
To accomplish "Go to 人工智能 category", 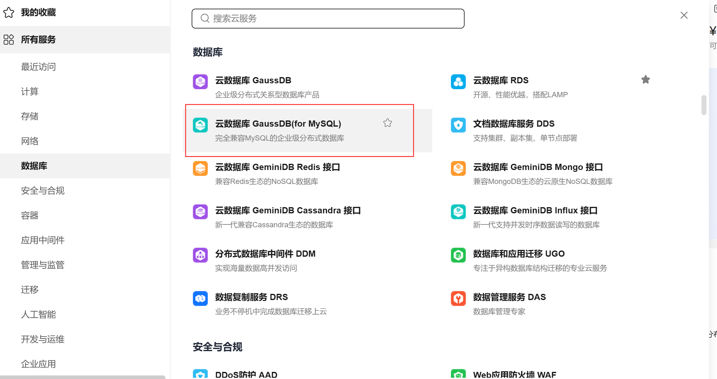I will (x=38, y=314).
